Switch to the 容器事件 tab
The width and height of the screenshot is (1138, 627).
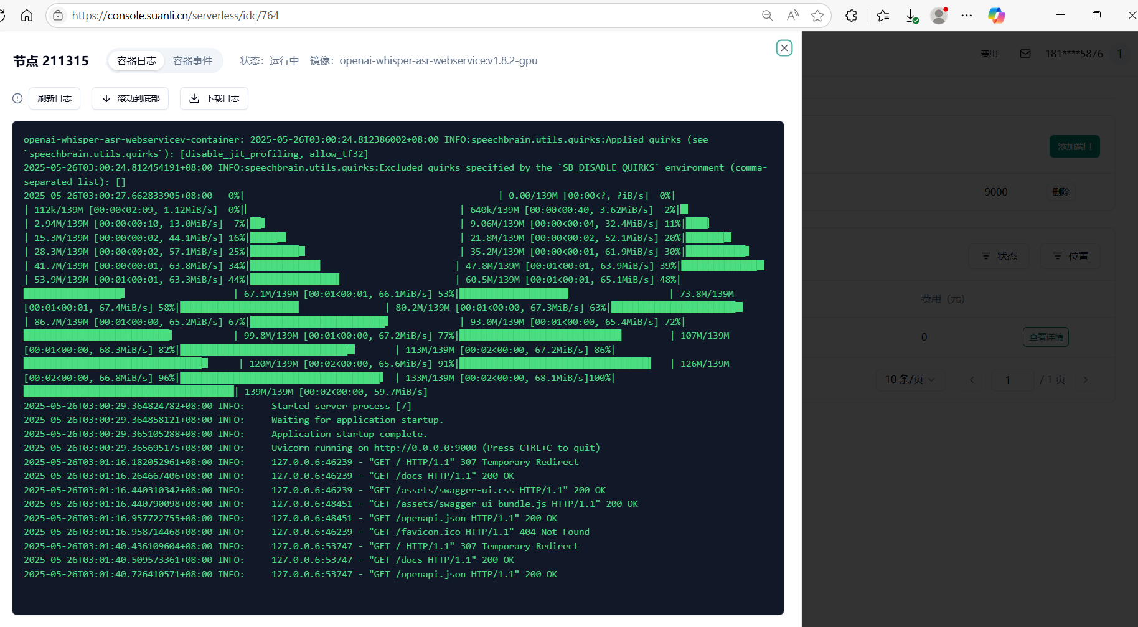coord(192,60)
